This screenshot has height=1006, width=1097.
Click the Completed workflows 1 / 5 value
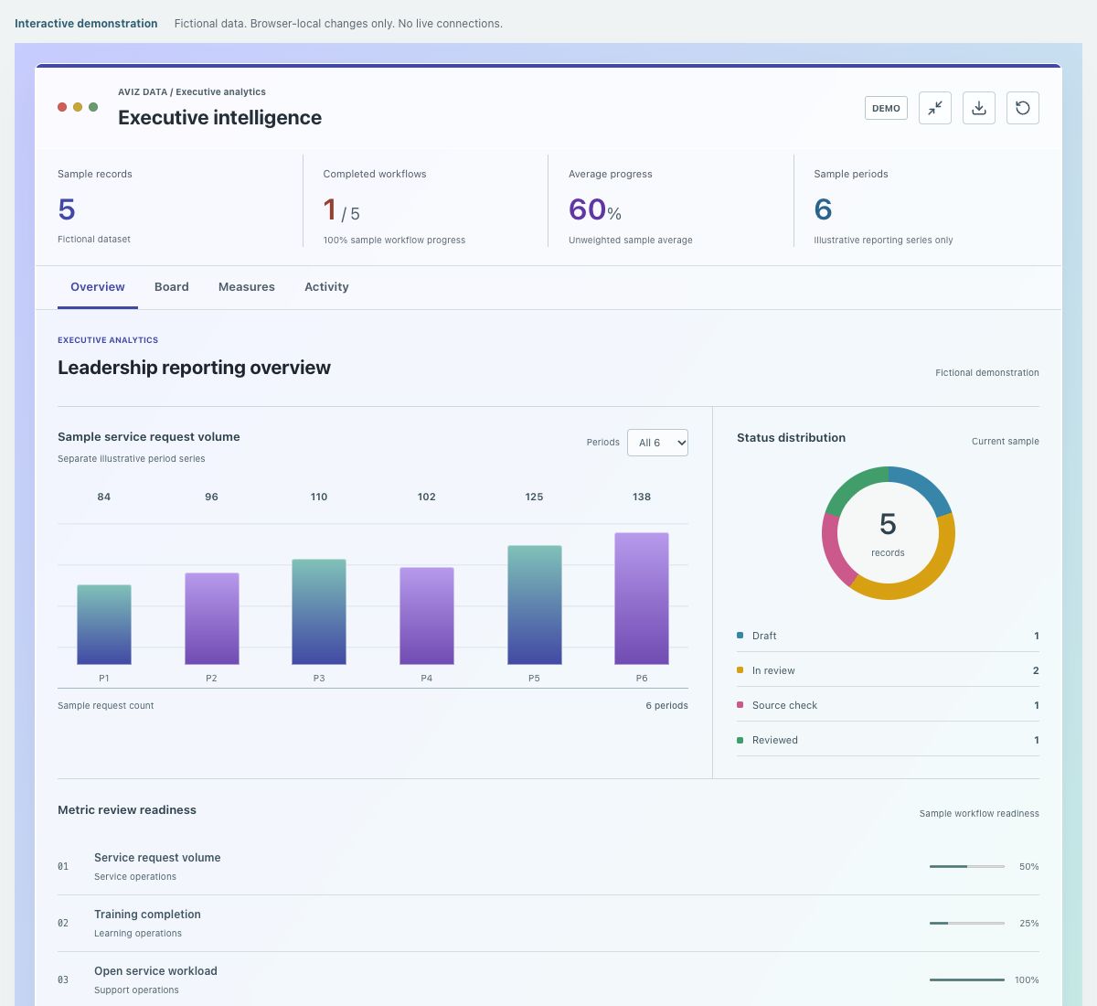pyautogui.click(x=341, y=210)
